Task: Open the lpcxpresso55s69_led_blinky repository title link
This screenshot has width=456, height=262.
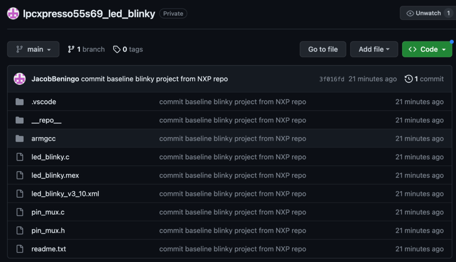Action: point(89,14)
